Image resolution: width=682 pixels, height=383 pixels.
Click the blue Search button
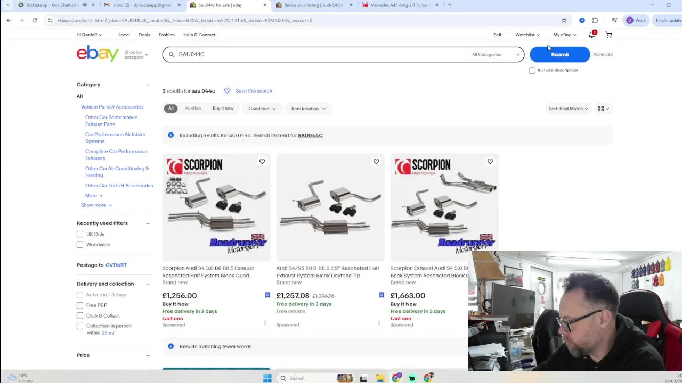[x=559, y=54]
